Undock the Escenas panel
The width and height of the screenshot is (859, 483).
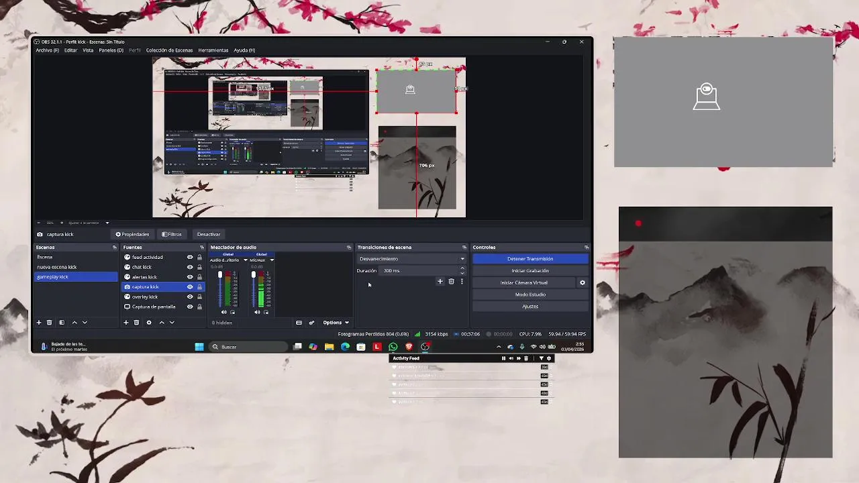tap(114, 248)
